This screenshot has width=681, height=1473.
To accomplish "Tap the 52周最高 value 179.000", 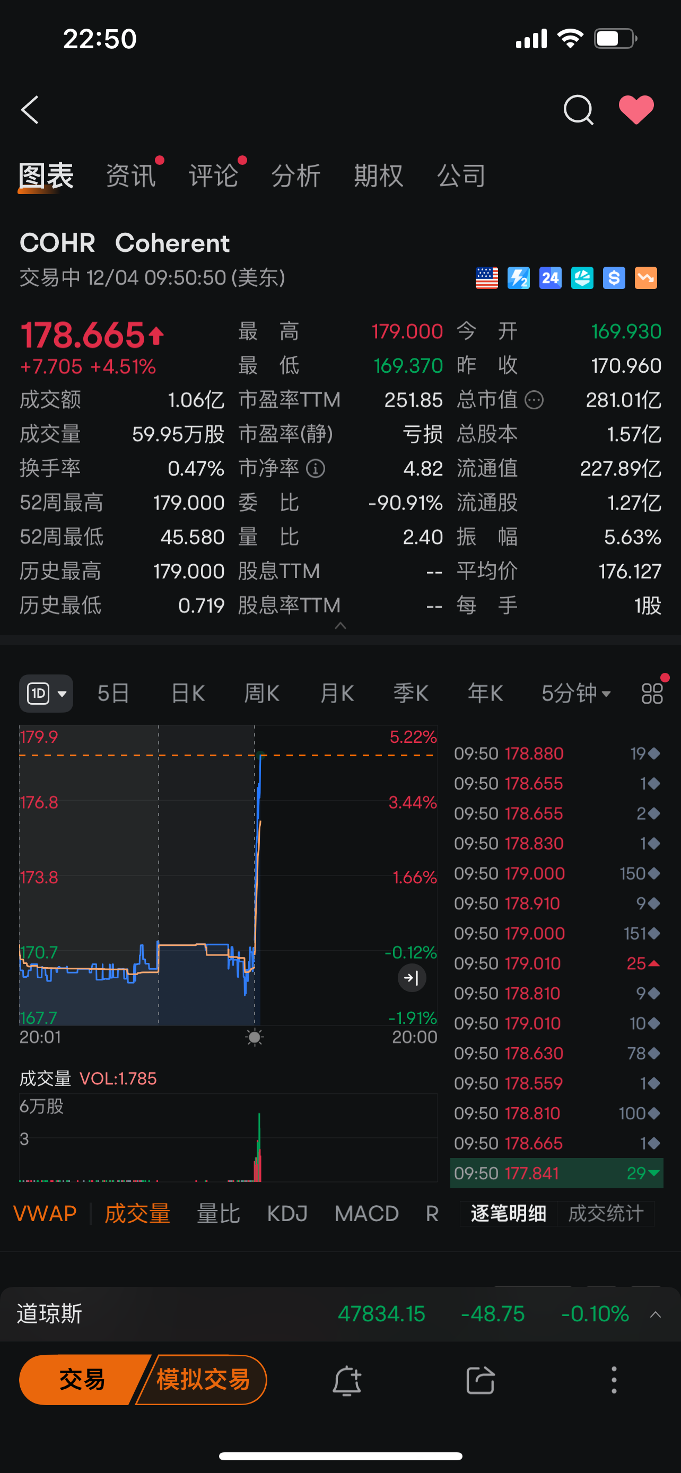I will 189,503.
